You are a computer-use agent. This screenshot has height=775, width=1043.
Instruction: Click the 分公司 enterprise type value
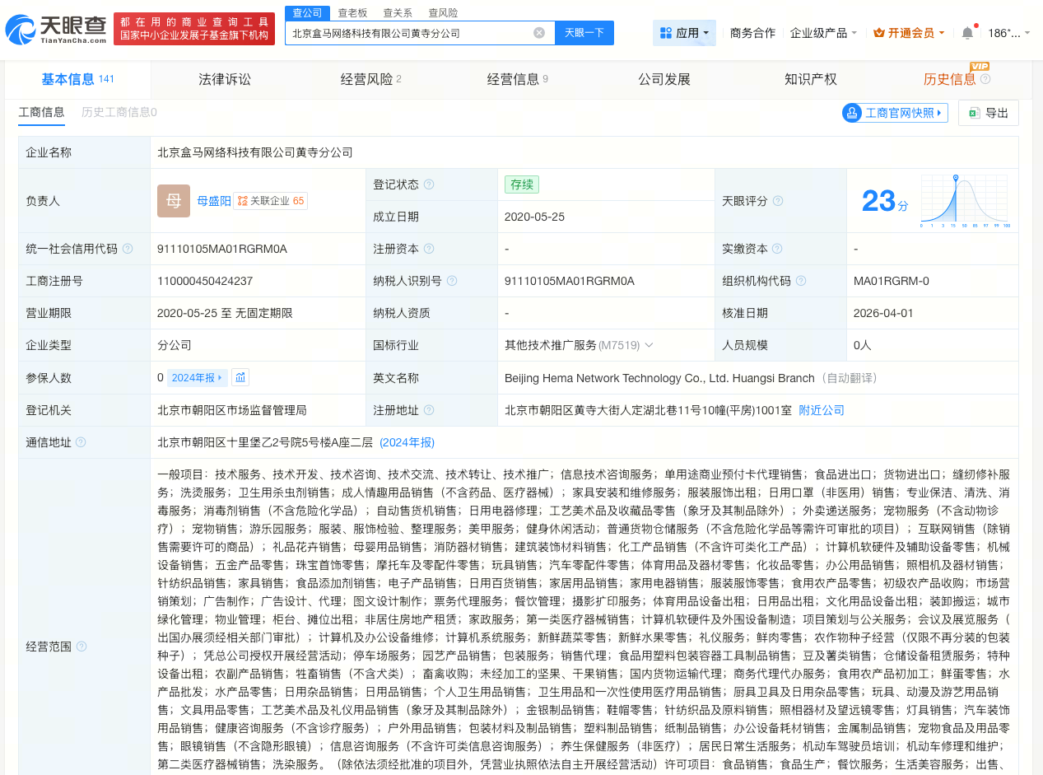tap(175, 346)
